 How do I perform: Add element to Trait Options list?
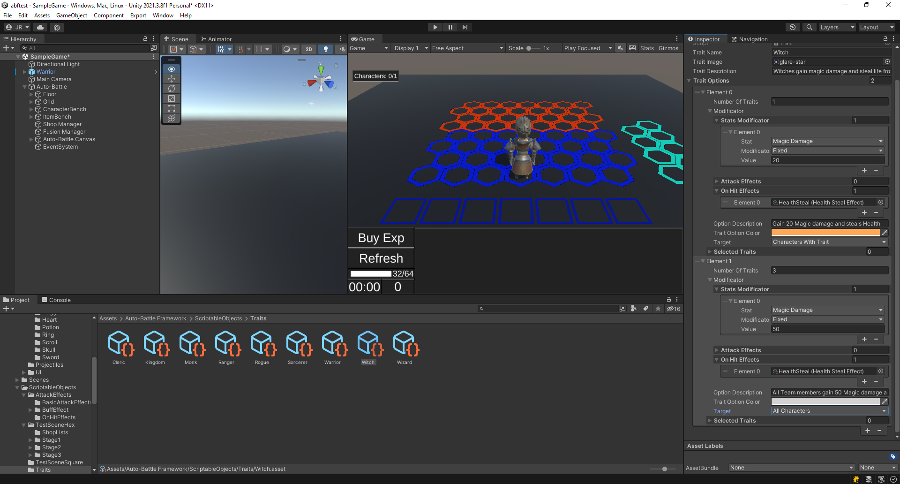(868, 431)
